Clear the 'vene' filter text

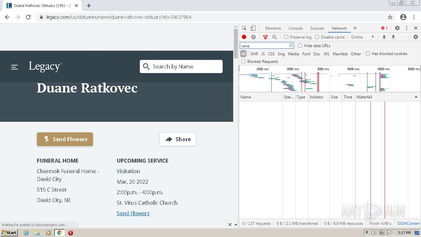(291, 46)
